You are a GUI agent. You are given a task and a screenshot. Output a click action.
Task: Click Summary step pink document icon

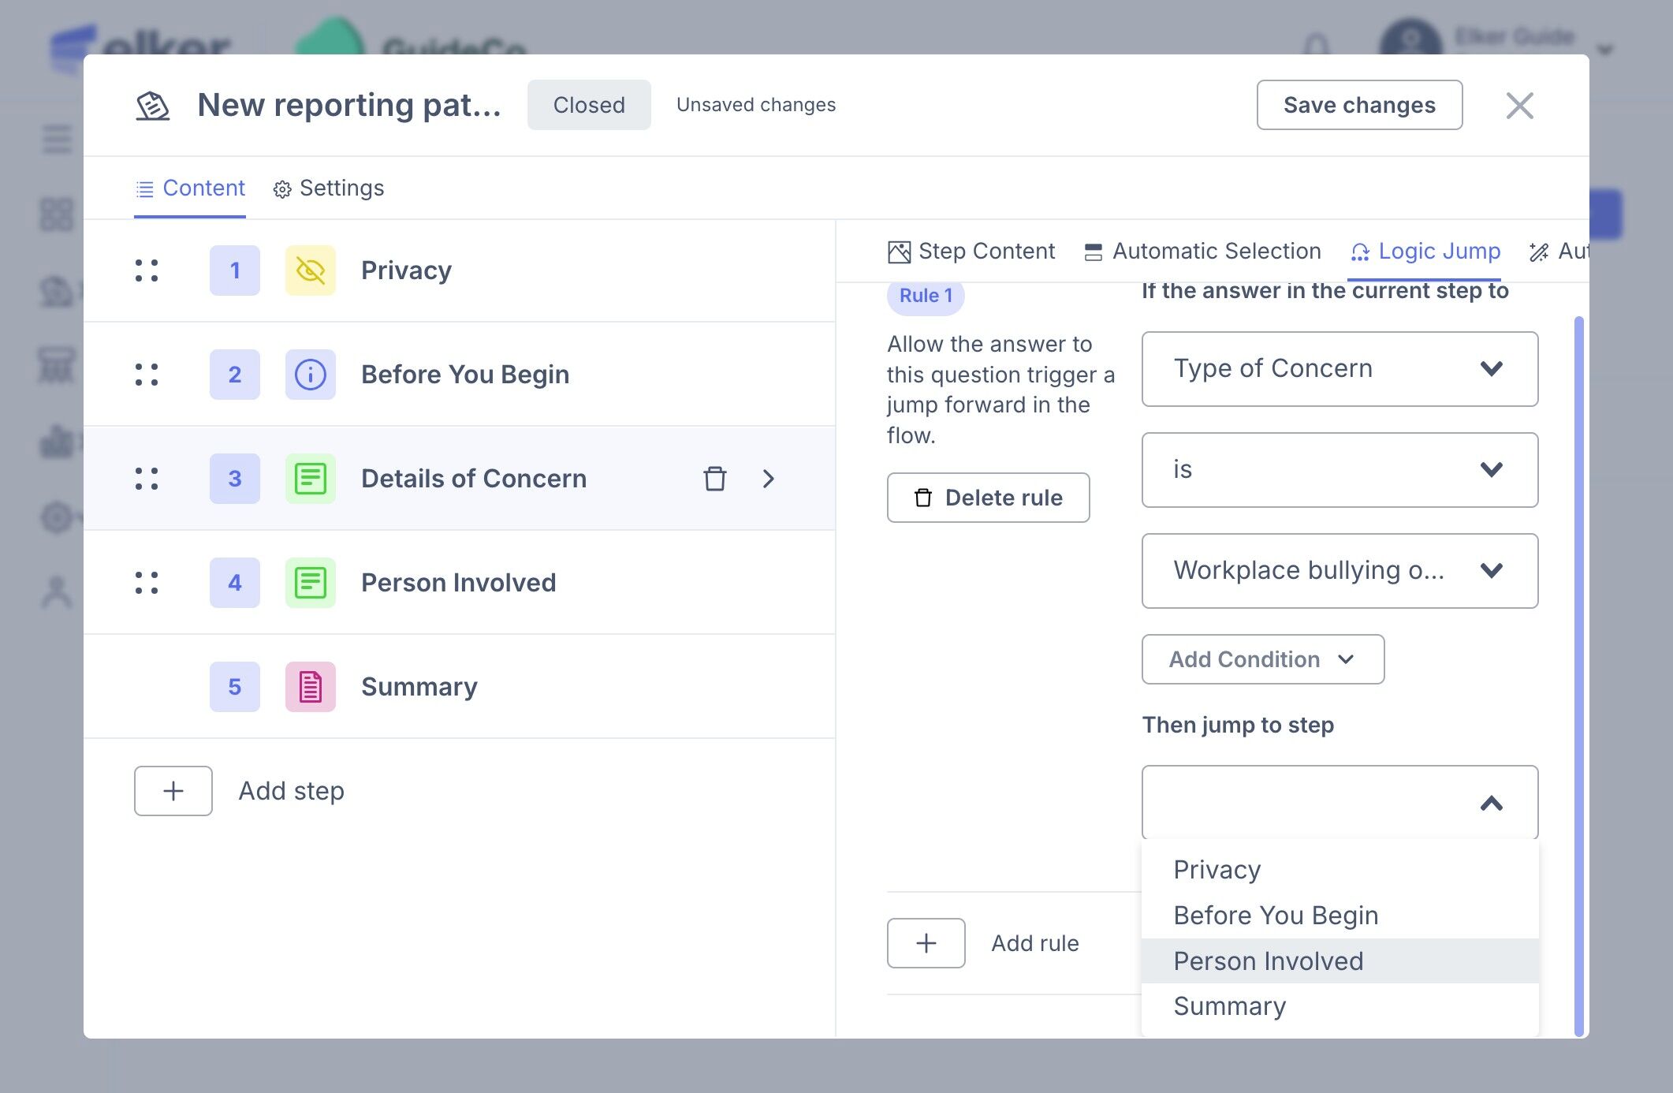coord(310,687)
